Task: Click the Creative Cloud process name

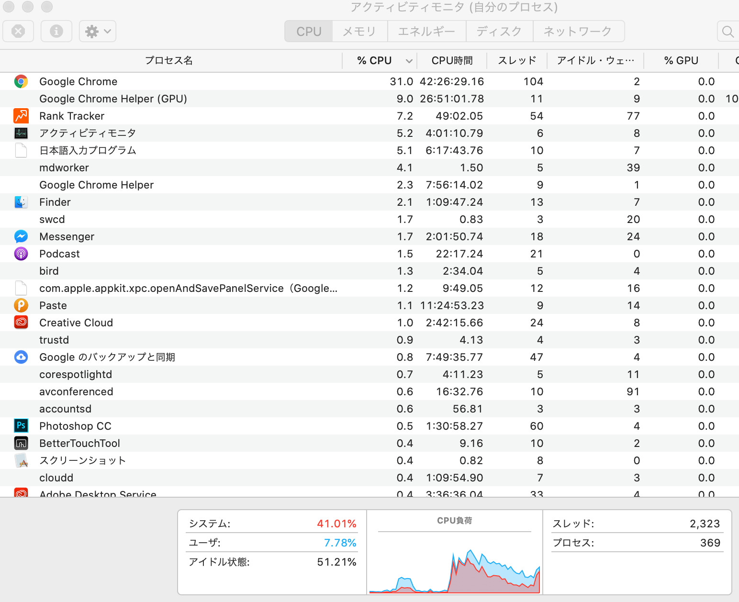Action: [x=76, y=323]
